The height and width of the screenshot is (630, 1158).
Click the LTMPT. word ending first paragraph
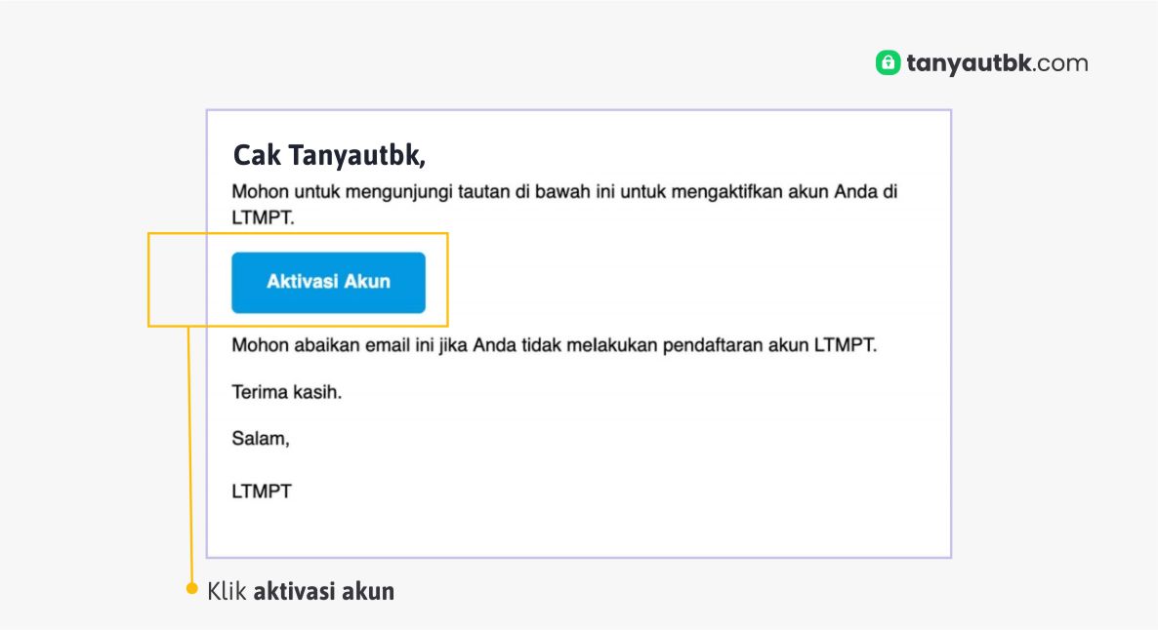pos(263,218)
